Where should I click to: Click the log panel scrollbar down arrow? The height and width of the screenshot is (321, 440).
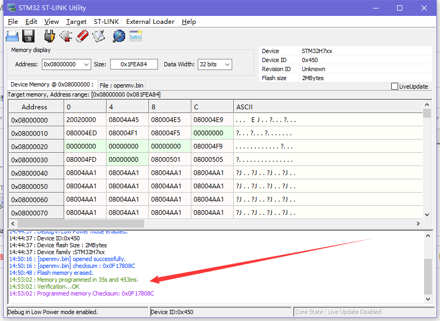[x=428, y=299]
